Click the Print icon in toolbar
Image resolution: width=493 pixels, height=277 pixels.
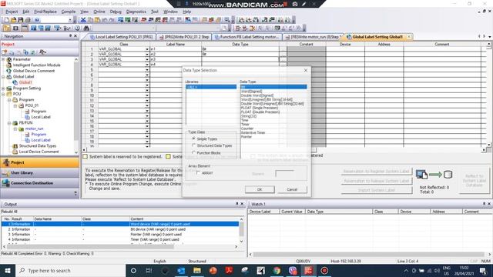coord(28,20)
